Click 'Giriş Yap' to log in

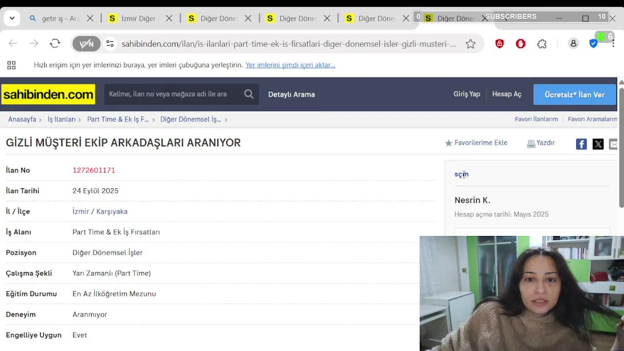pos(467,94)
